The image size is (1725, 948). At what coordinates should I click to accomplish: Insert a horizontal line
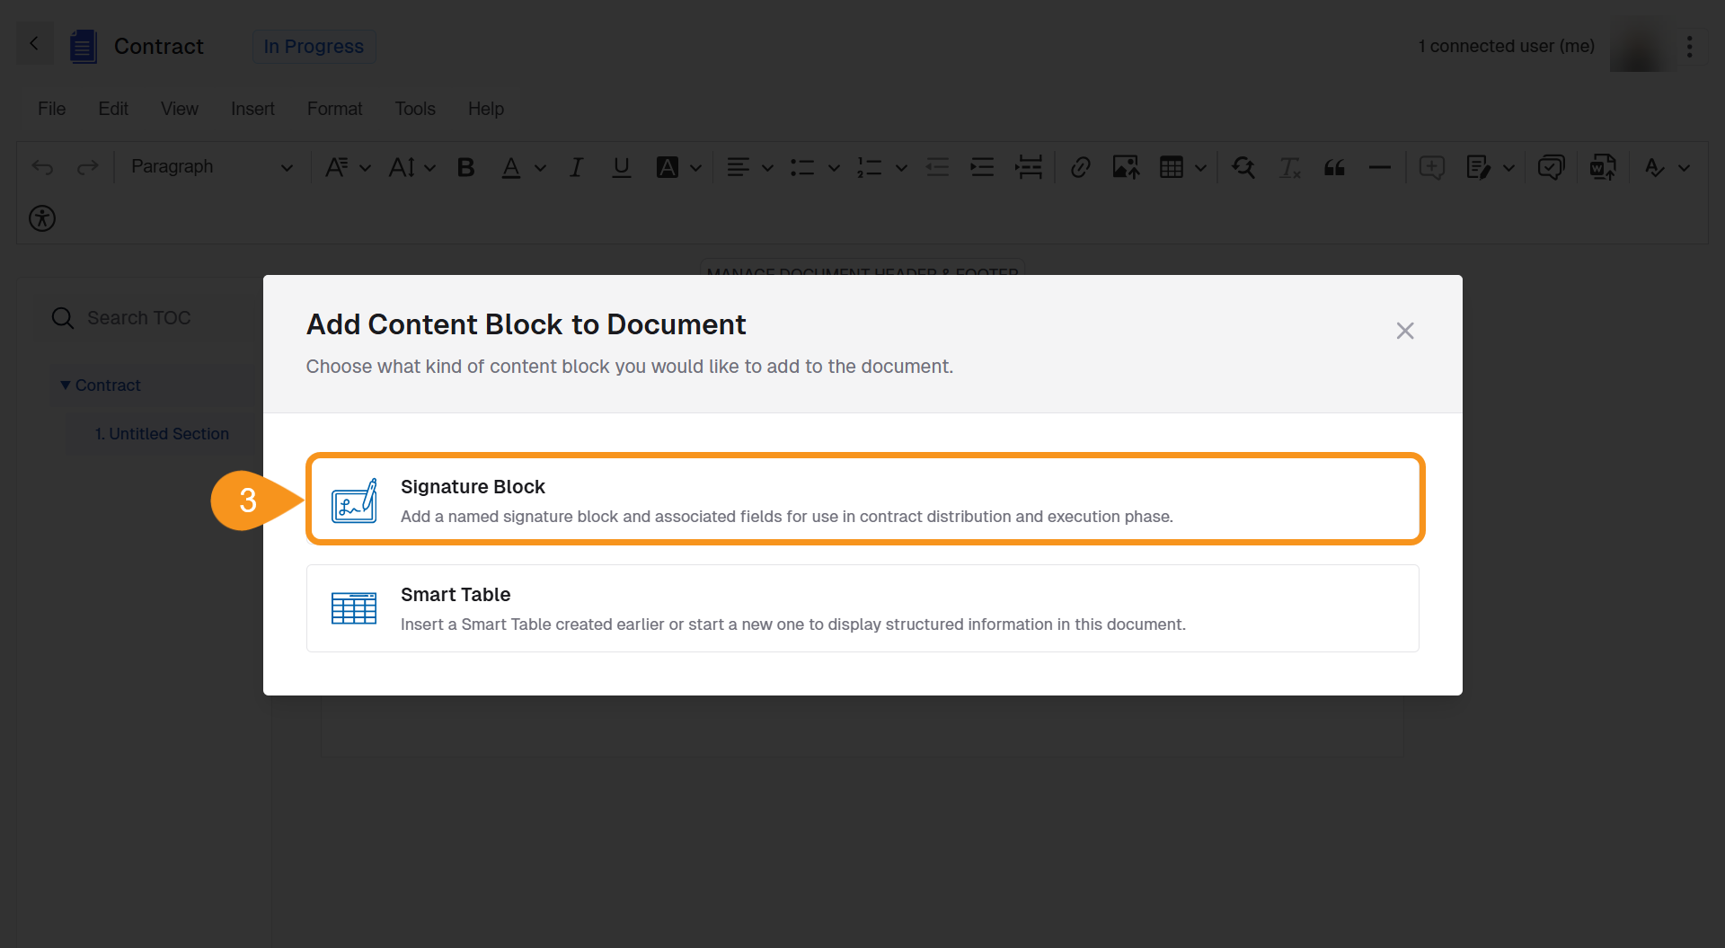[x=1379, y=167]
